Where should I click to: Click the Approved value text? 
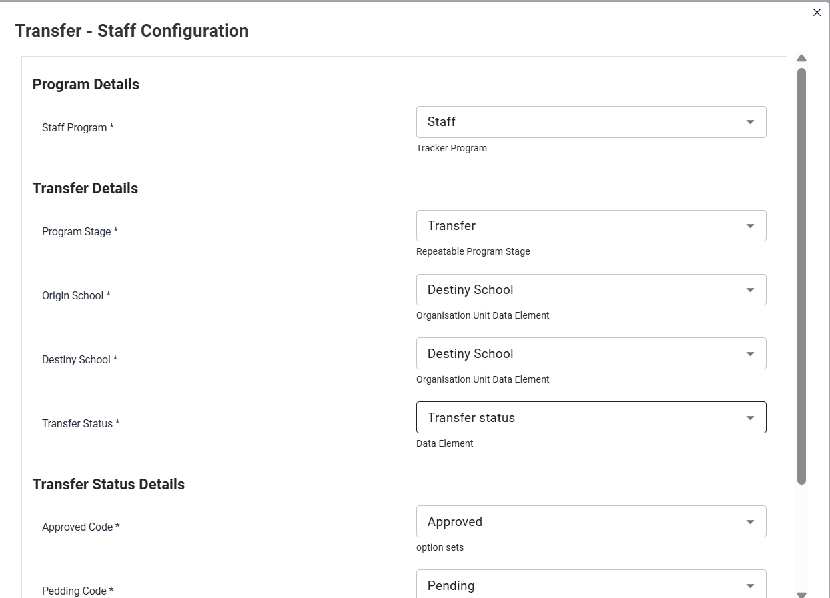point(455,522)
